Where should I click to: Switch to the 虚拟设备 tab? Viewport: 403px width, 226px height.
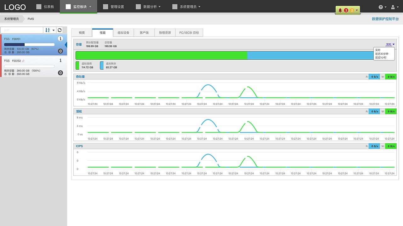coord(123,33)
